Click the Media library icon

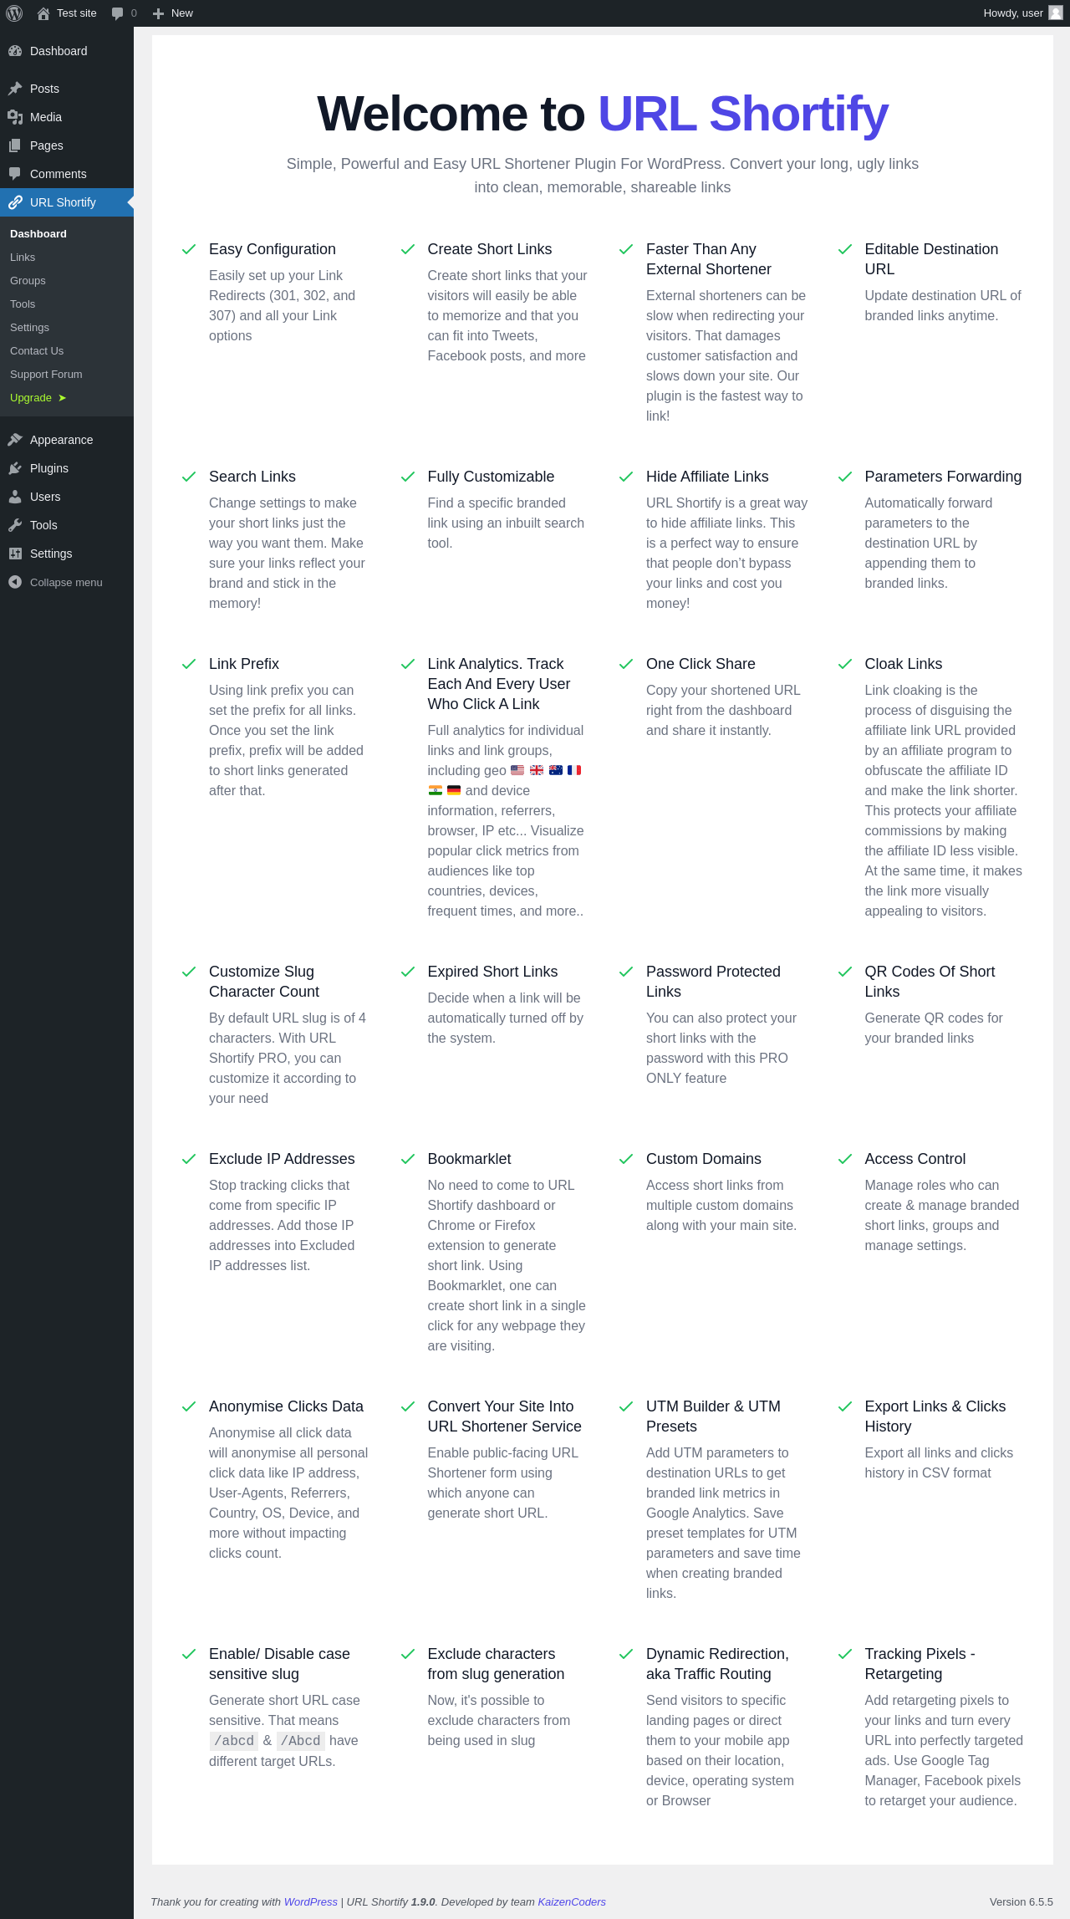pyautogui.click(x=15, y=117)
